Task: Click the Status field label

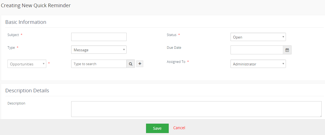Action: click(x=172, y=35)
